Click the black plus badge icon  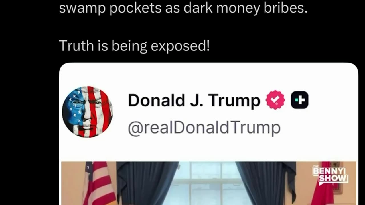(299, 100)
